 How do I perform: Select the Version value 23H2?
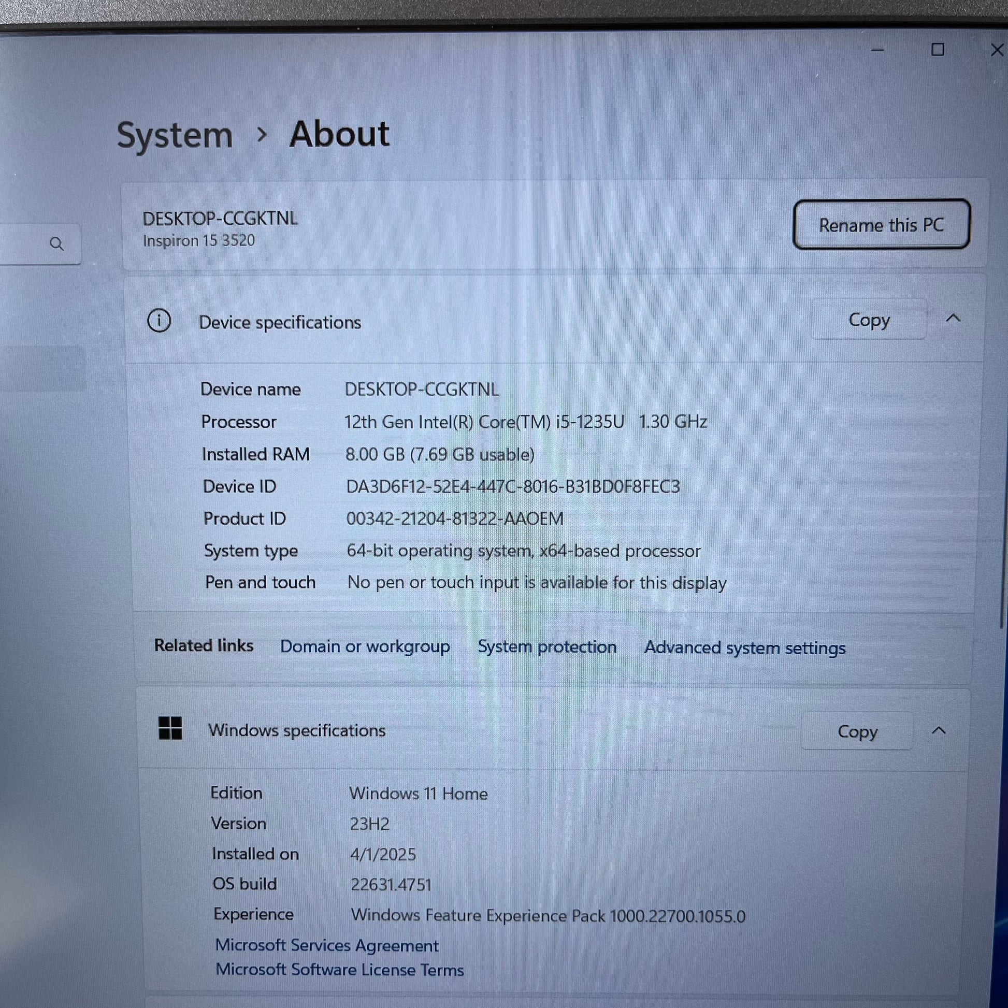tap(369, 824)
